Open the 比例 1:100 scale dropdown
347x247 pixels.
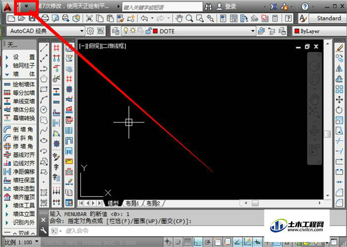(x=37, y=242)
